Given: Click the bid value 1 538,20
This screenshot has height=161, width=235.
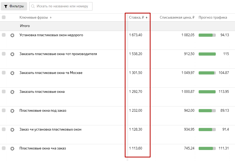Looking at the screenshot, I should 136,54.
